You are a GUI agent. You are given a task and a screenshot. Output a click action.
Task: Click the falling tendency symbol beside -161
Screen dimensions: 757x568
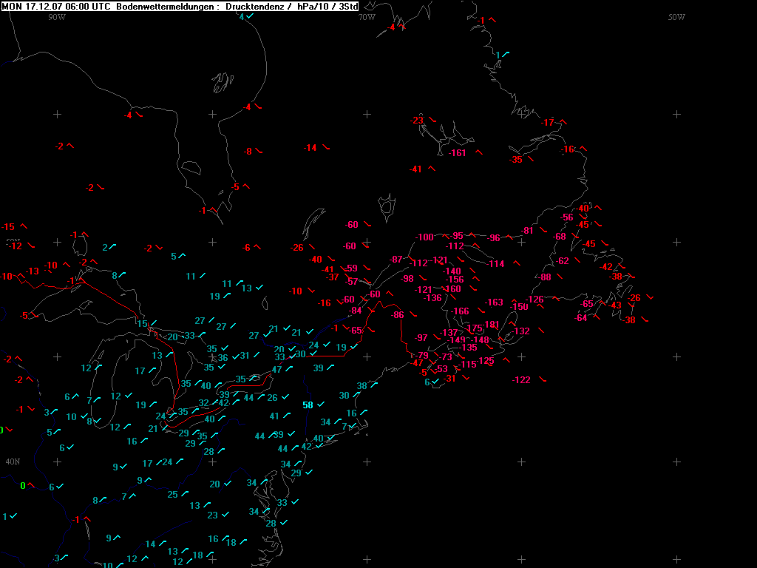coord(478,153)
